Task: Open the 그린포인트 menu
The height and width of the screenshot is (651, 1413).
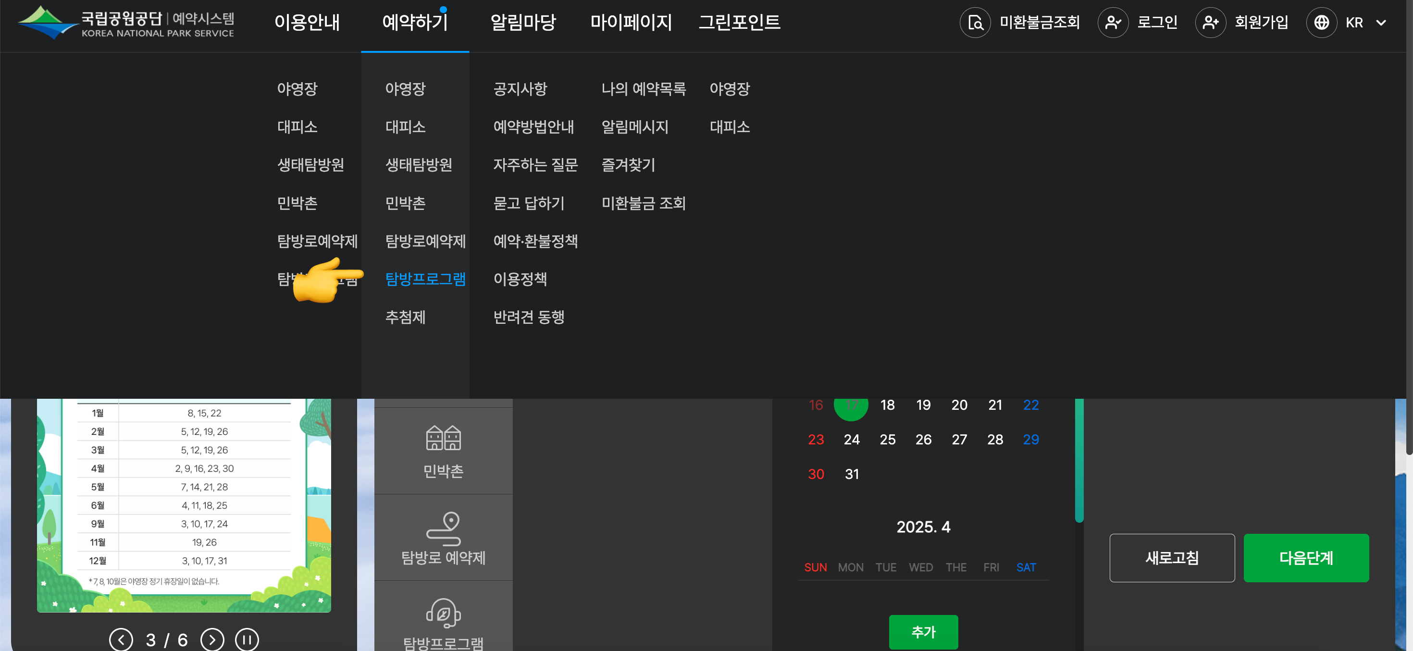Action: (739, 23)
